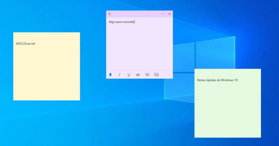The image size is (279, 146).
Task: Click the word 'Algo' in purple note
Action: (x=112, y=22)
